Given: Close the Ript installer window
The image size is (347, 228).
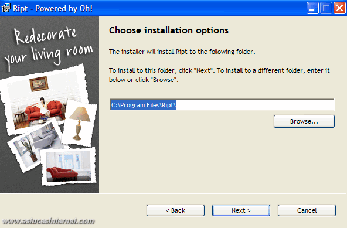Looking at the screenshot, I should (x=340, y=8).
